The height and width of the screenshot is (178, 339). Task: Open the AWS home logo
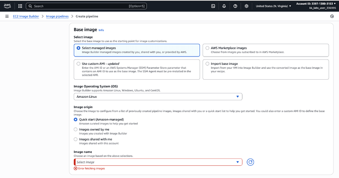7,6
